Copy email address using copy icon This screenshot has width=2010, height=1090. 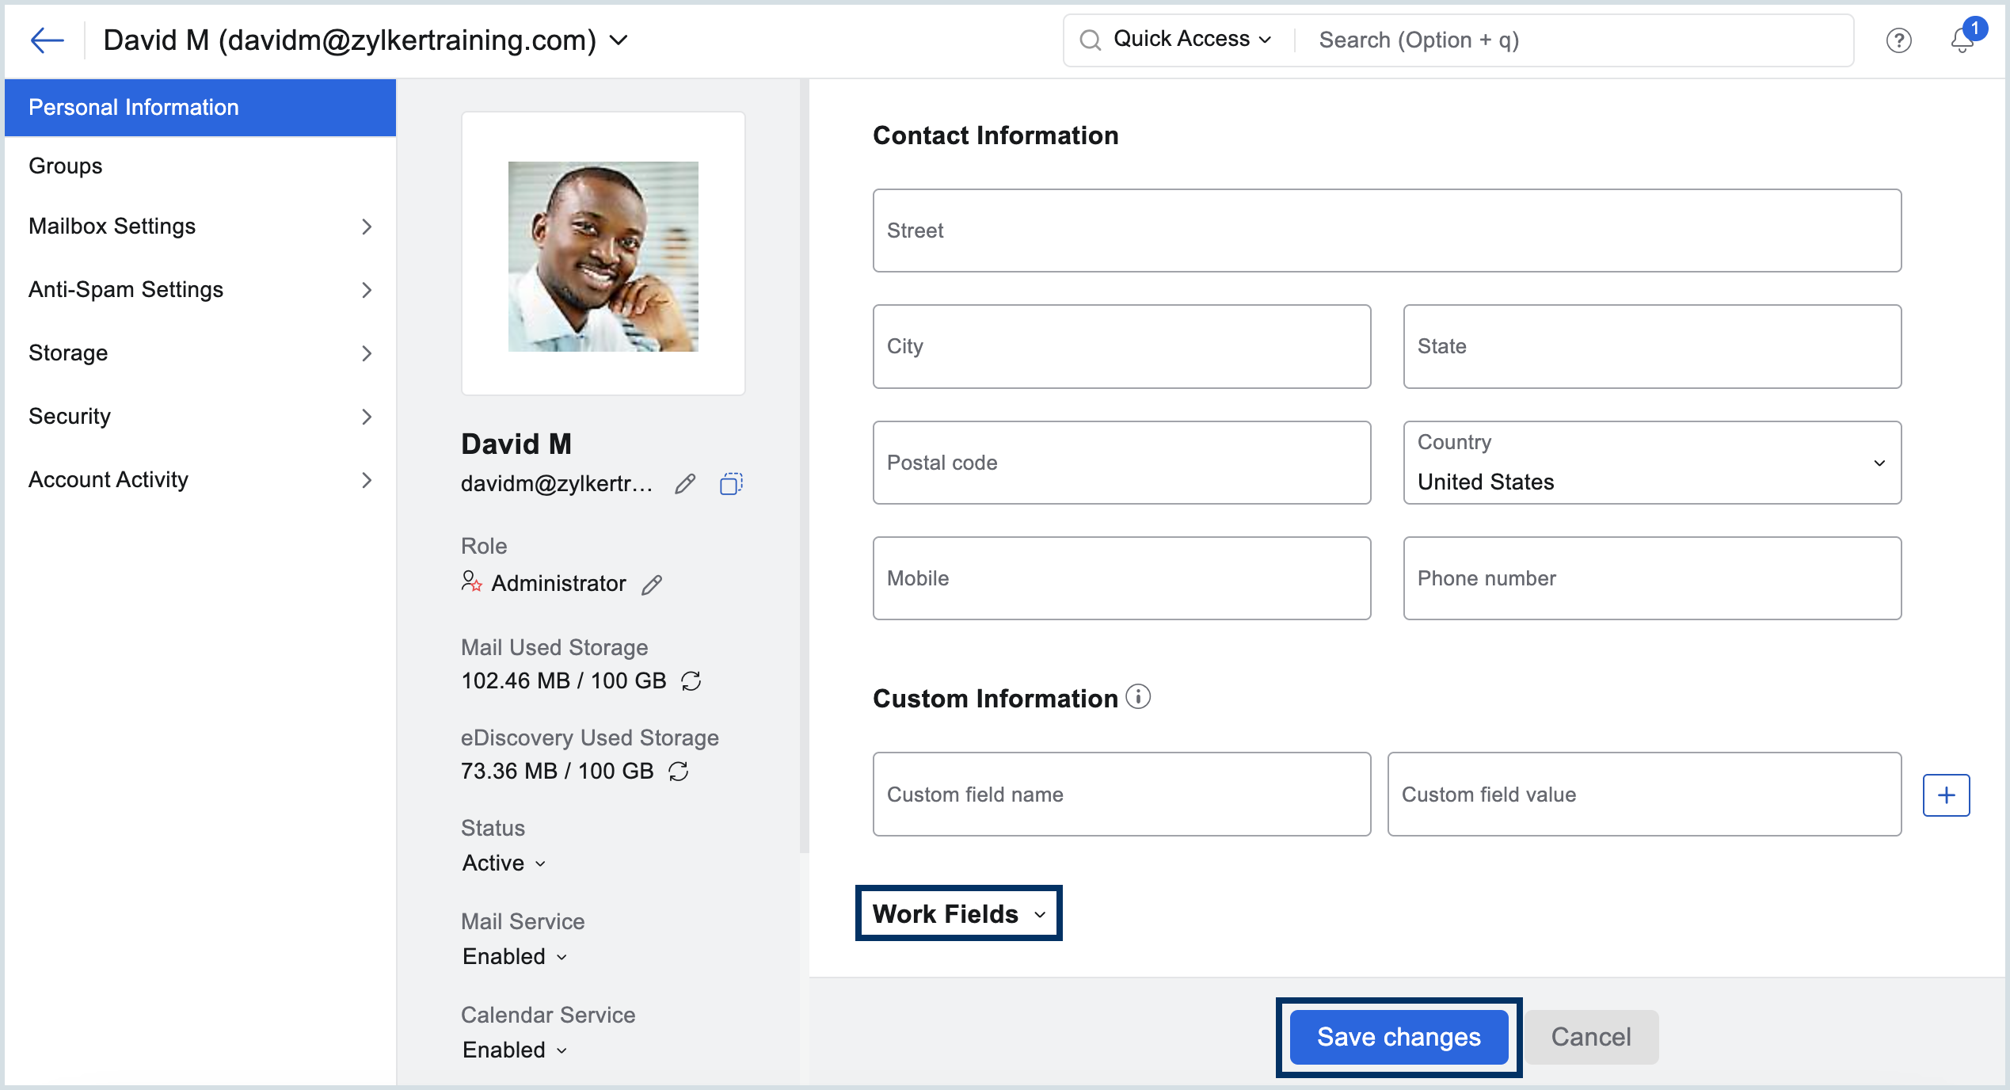[x=730, y=483]
